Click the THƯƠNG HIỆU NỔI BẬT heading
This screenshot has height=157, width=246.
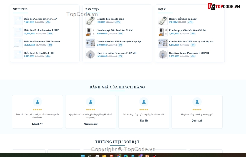tap(117, 142)
